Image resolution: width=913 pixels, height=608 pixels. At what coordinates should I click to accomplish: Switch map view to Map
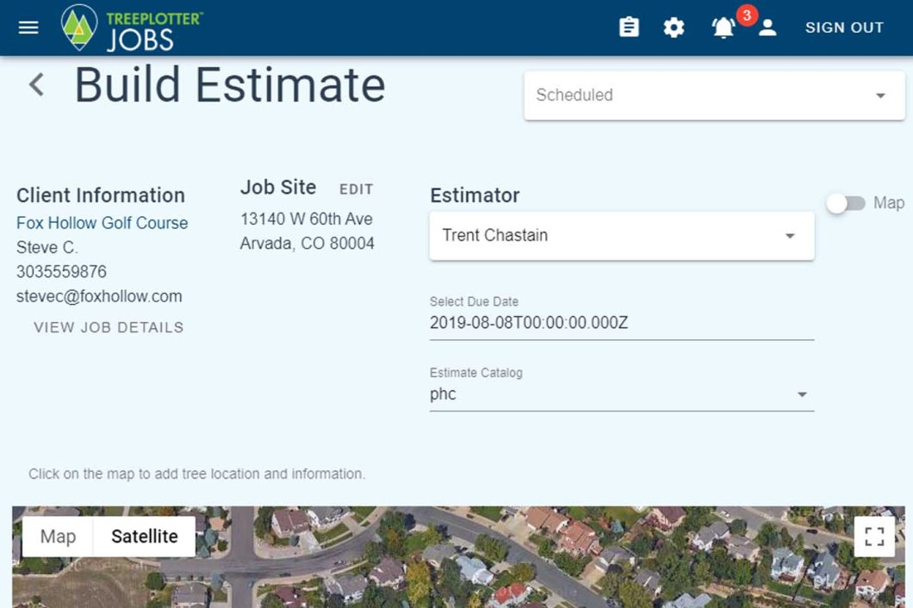coord(59,537)
